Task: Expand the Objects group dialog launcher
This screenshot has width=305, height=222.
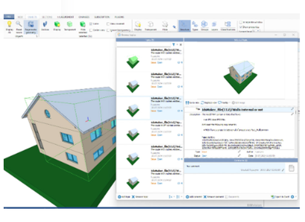Action: pyautogui.click(x=36, y=36)
